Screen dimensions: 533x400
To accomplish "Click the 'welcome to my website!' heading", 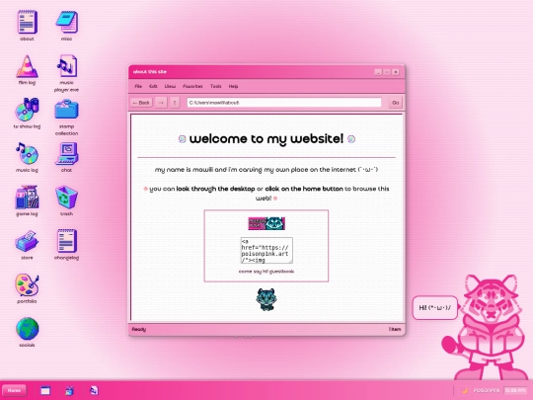I will tap(266, 139).
